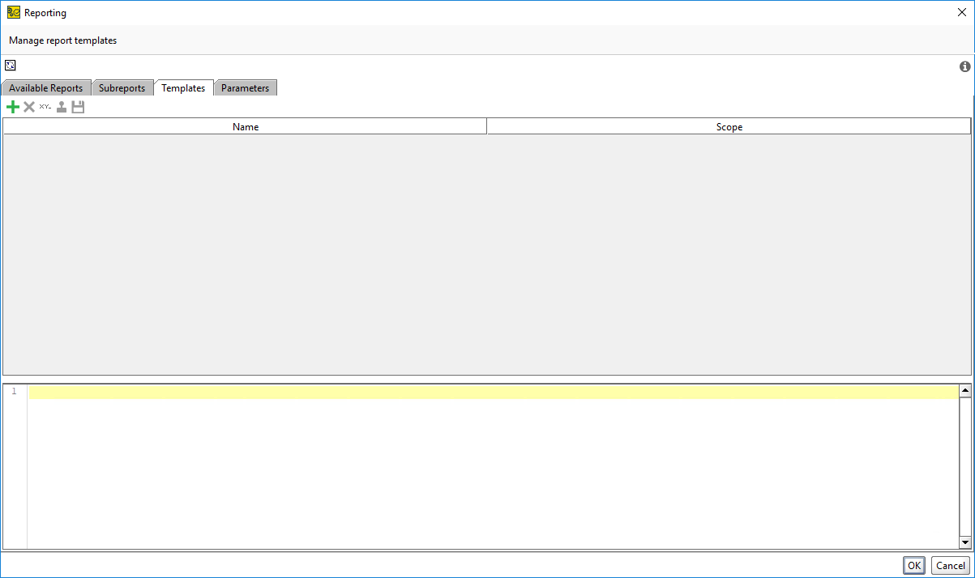Click the Scope column header
The height and width of the screenshot is (578, 975).
point(729,126)
